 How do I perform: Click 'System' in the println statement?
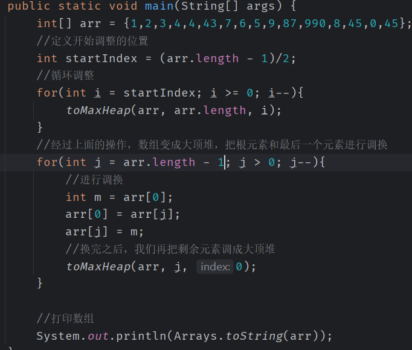(58, 336)
